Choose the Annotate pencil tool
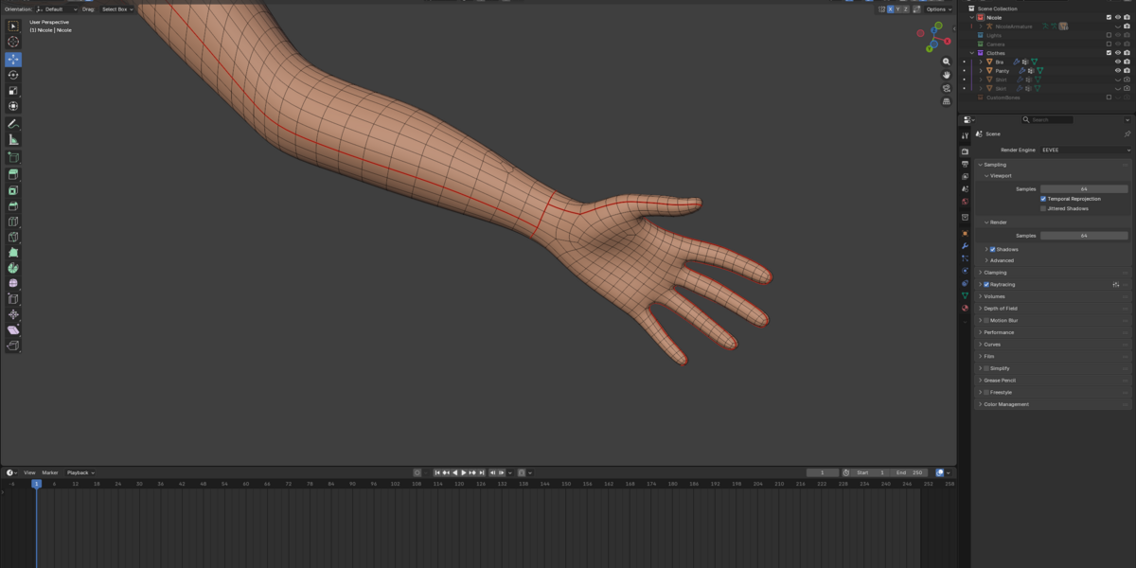The width and height of the screenshot is (1136, 568). click(x=13, y=124)
